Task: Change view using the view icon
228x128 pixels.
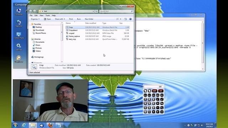Action: tap(118, 19)
